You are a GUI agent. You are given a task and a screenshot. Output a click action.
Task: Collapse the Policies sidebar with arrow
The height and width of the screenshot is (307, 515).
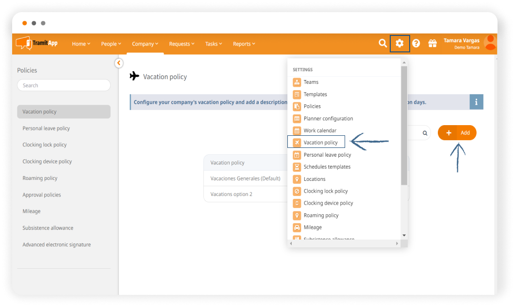click(119, 63)
